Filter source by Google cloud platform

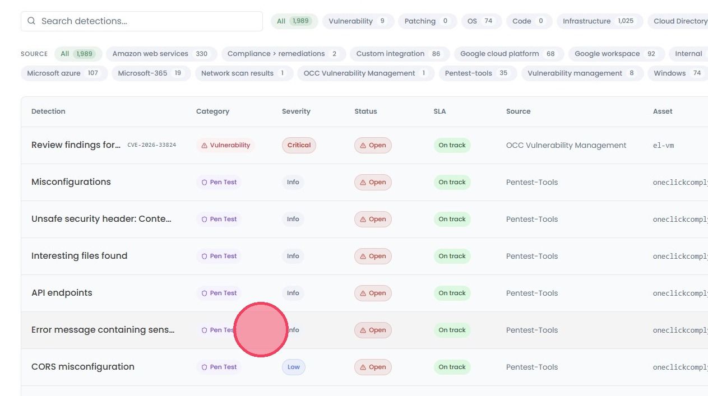coord(508,54)
